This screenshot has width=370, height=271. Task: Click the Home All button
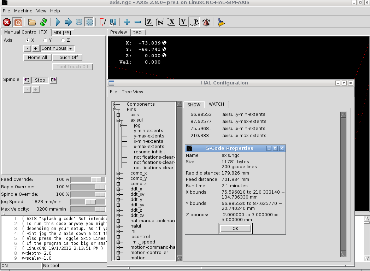[37, 58]
